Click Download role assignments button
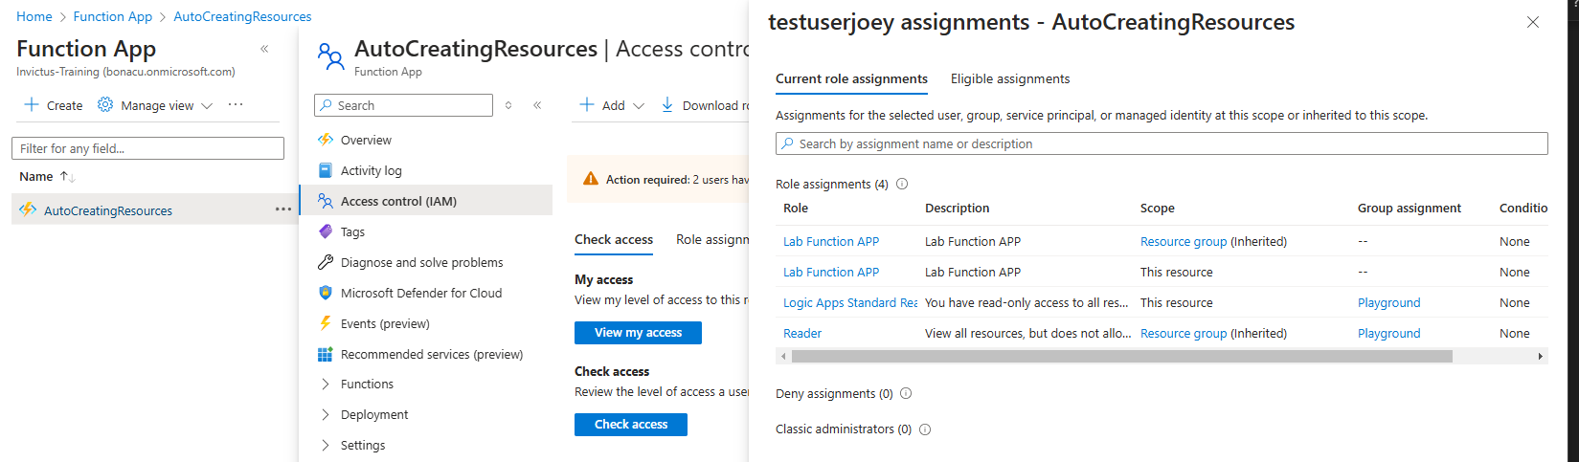The width and height of the screenshot is (1579, 462). [706, 105]
